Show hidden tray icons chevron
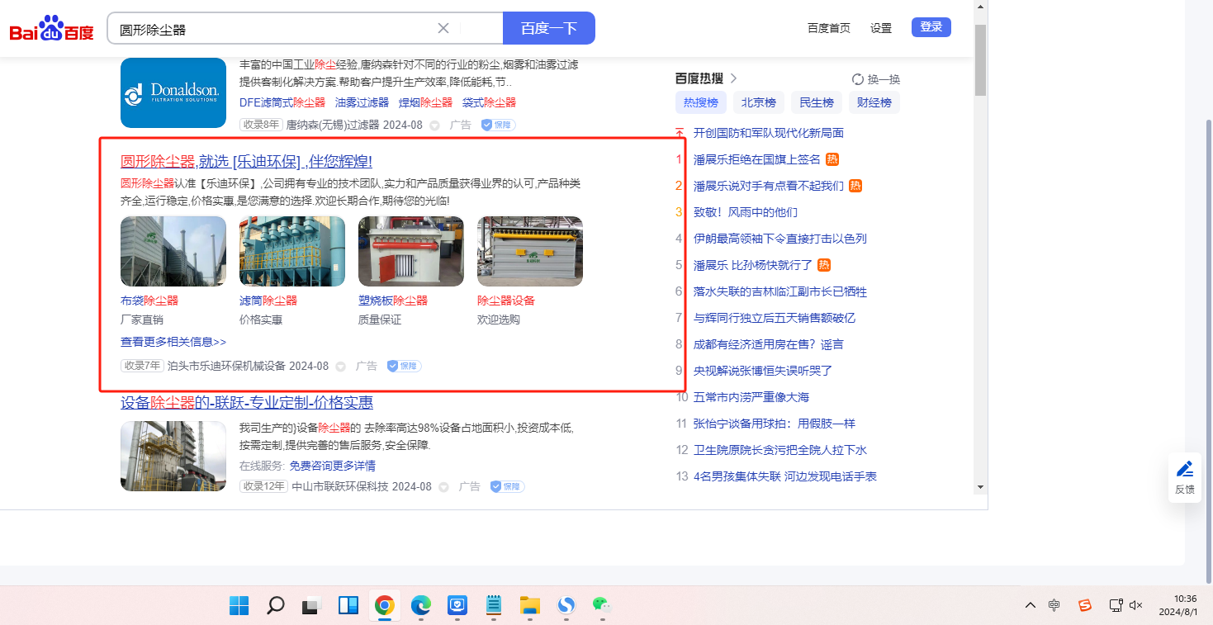This screenshot has height=625, width=1213. 1030,605
